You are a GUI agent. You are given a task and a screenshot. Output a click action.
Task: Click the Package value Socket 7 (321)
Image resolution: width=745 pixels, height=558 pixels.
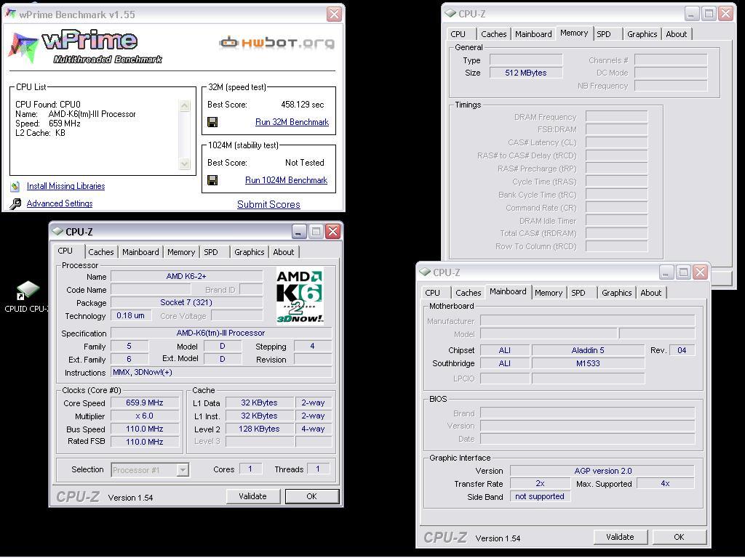186,302
